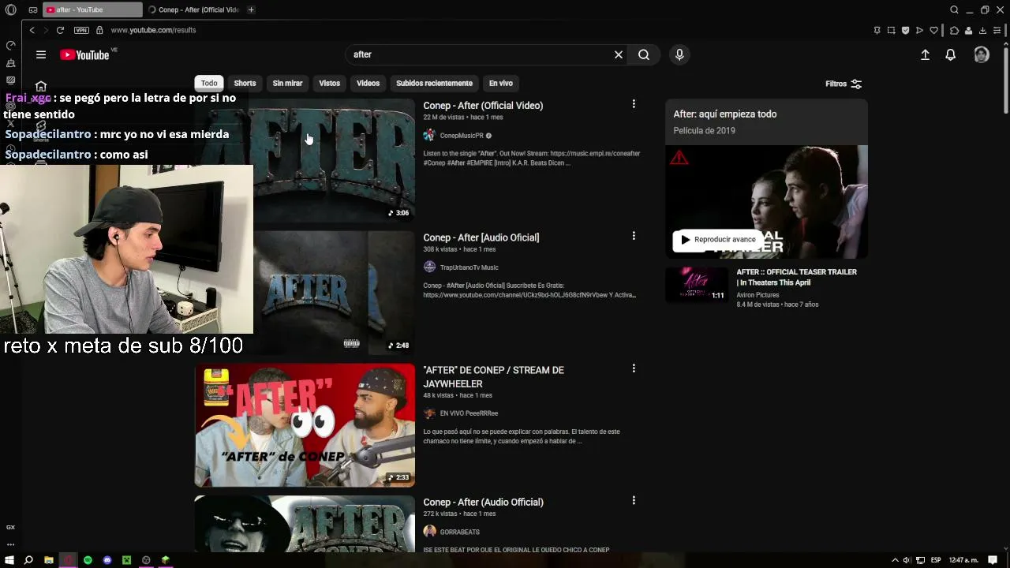
Task: Open the Easy Setup sliders icon
Action: tap(997, 30)
